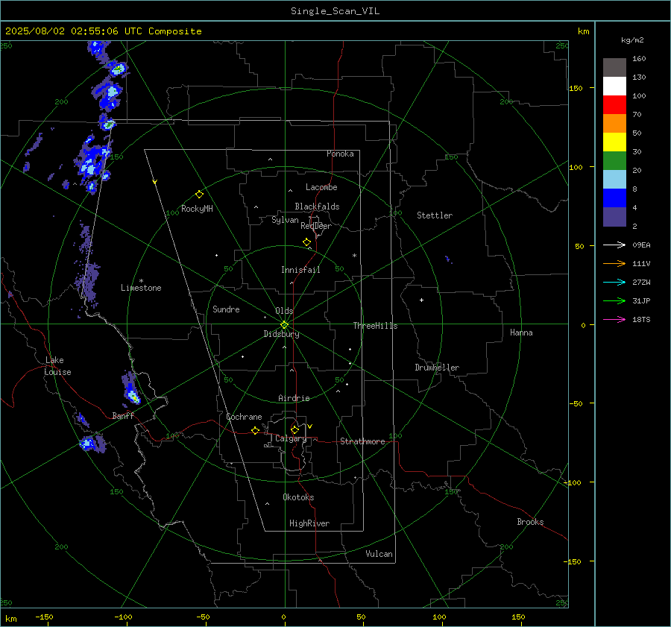671x627 pixels.
Task: Click the yellow diamond marker near RockyMH
Action: pos(199,195)
